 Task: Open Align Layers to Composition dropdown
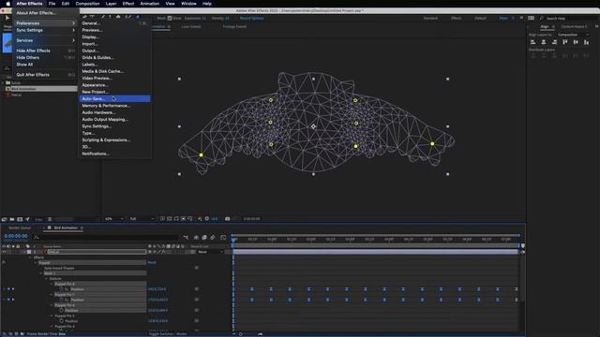pyautogui.click(x=573, y=35)
